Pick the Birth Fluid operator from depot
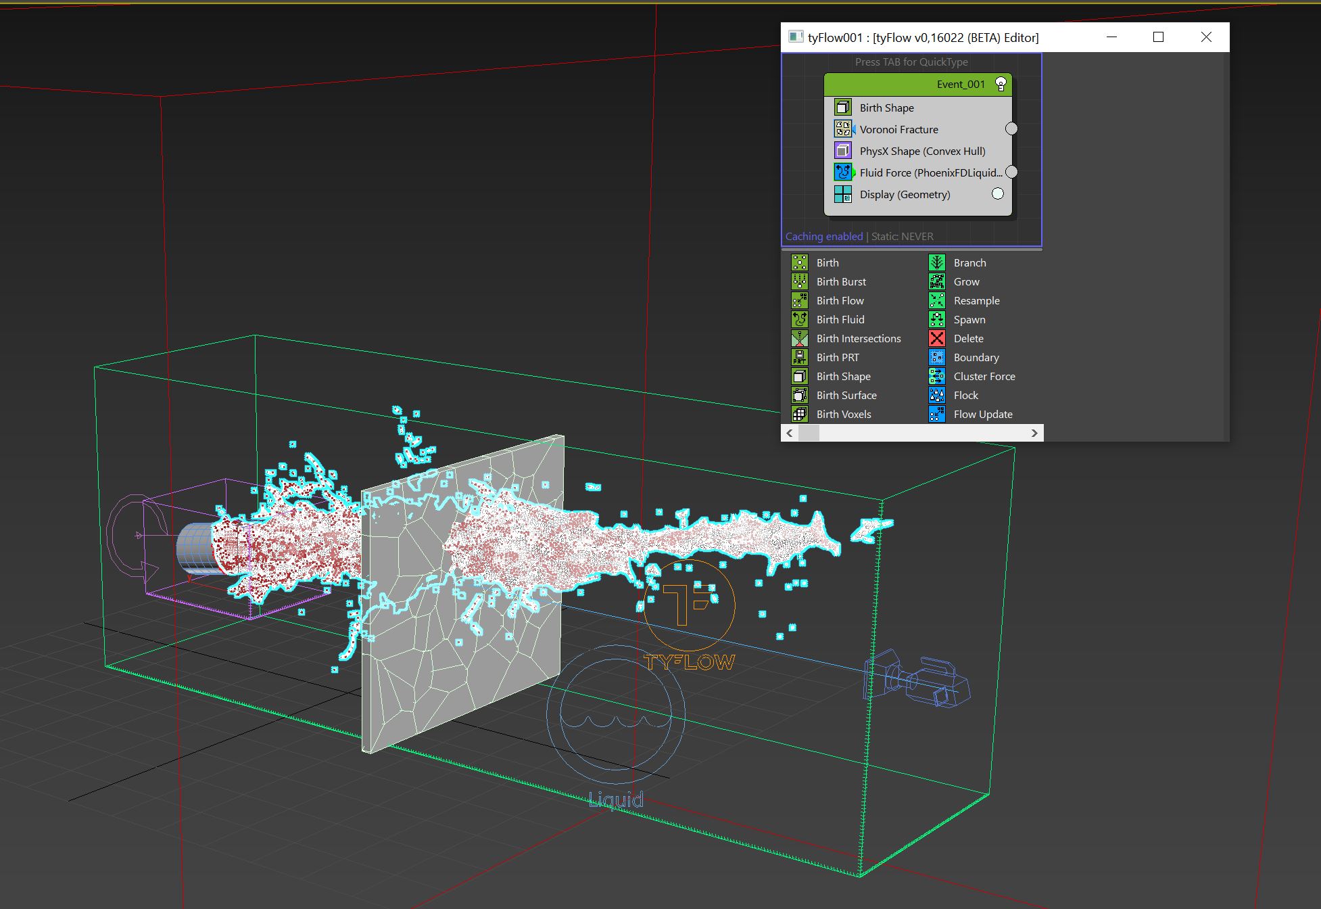This screenshot has width=1321, height=909. pyautogui.click(x=840, y=319)
